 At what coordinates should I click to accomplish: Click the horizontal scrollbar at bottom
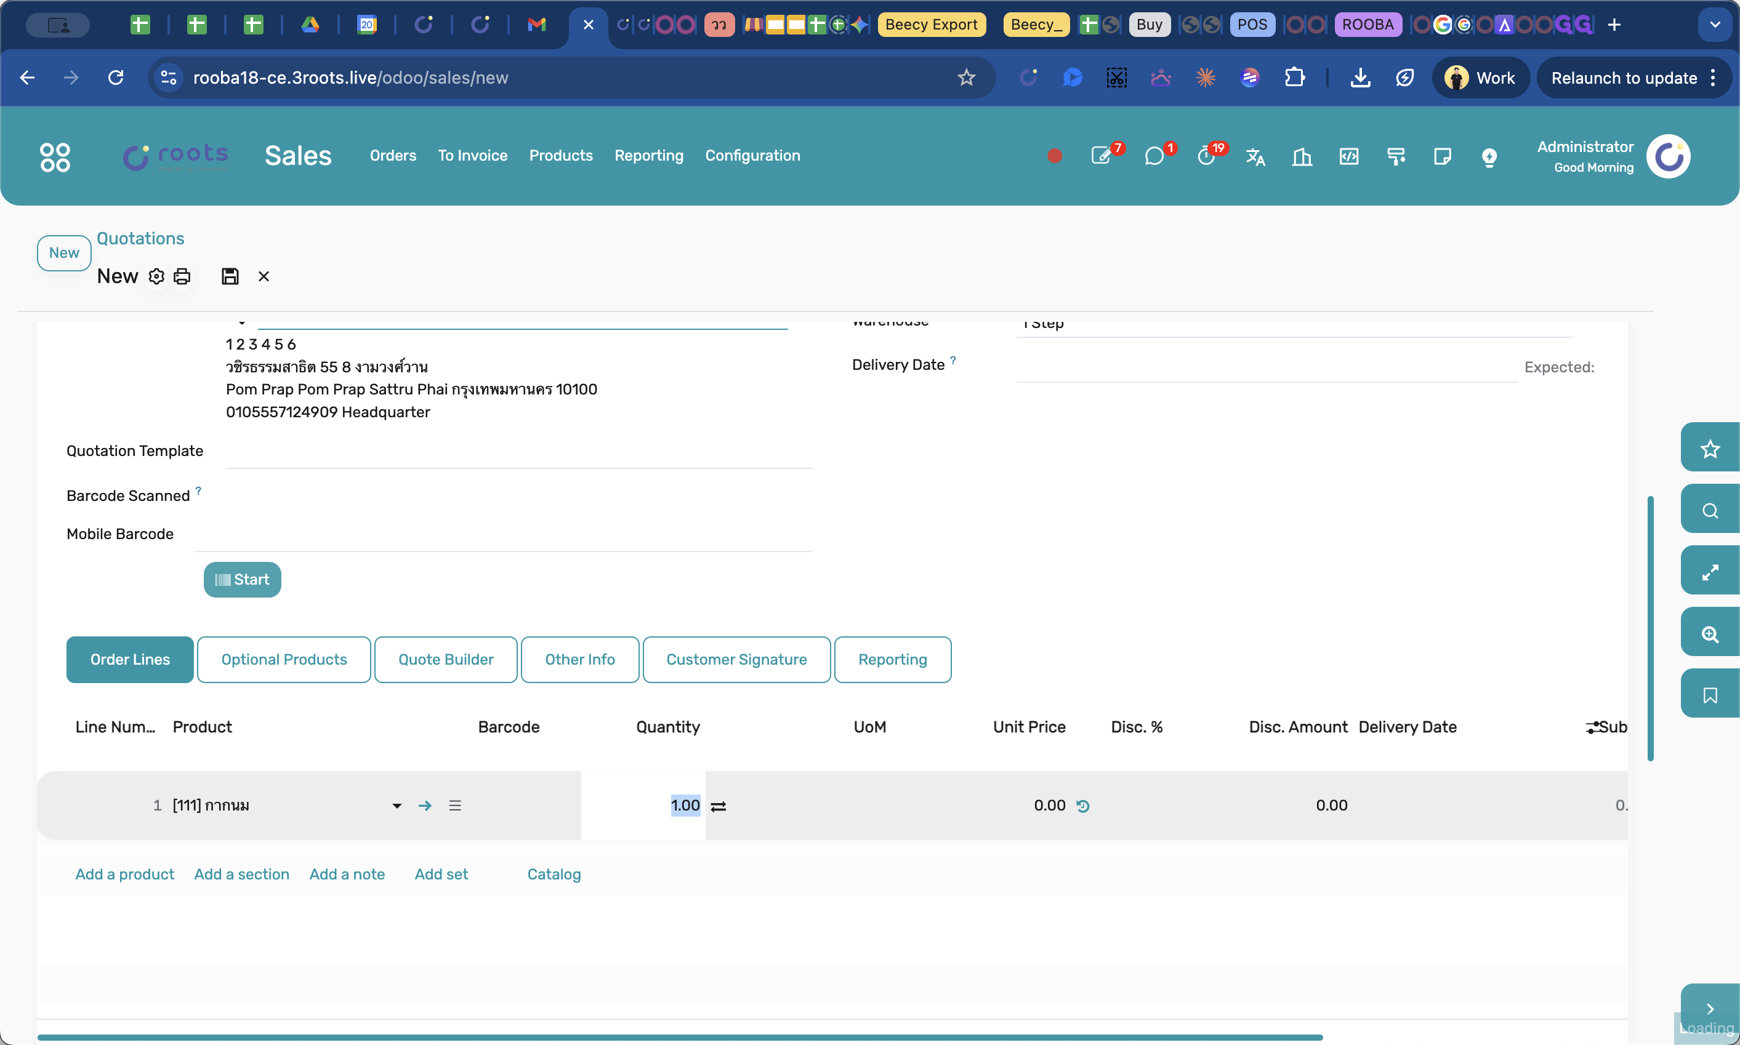(680, 1037)
